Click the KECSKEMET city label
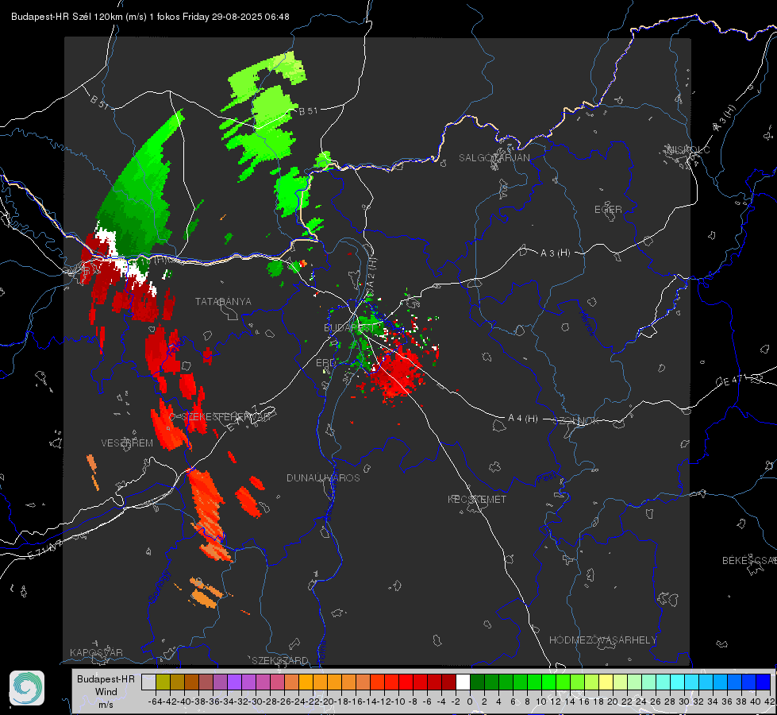 tap(477, 499)
